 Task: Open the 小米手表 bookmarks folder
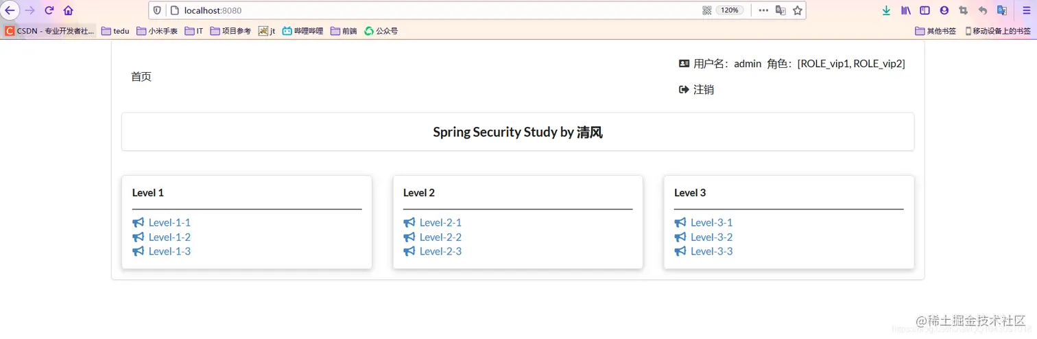coord(157,31)
